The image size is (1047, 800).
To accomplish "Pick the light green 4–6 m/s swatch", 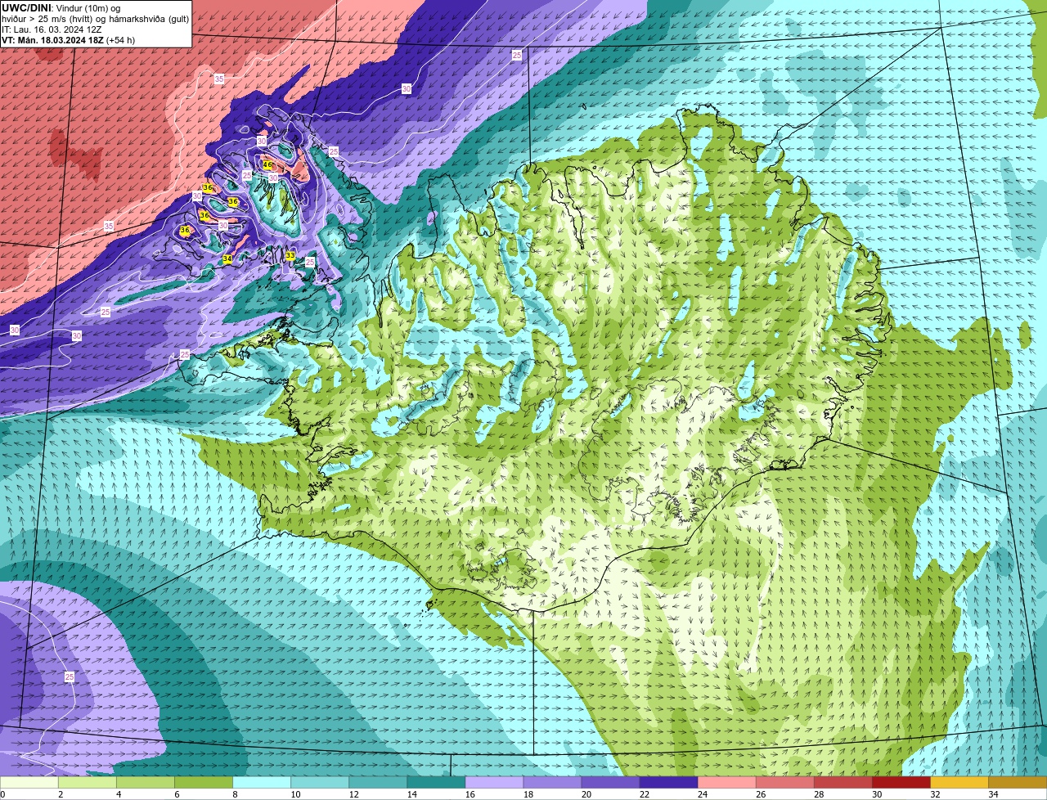I will coord(146,783).
